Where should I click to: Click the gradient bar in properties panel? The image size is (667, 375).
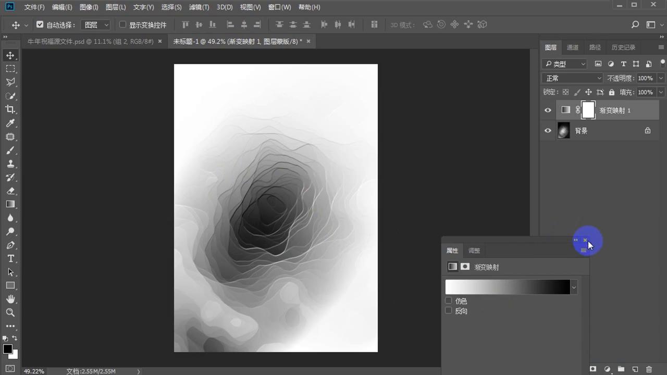pos(507,287)
